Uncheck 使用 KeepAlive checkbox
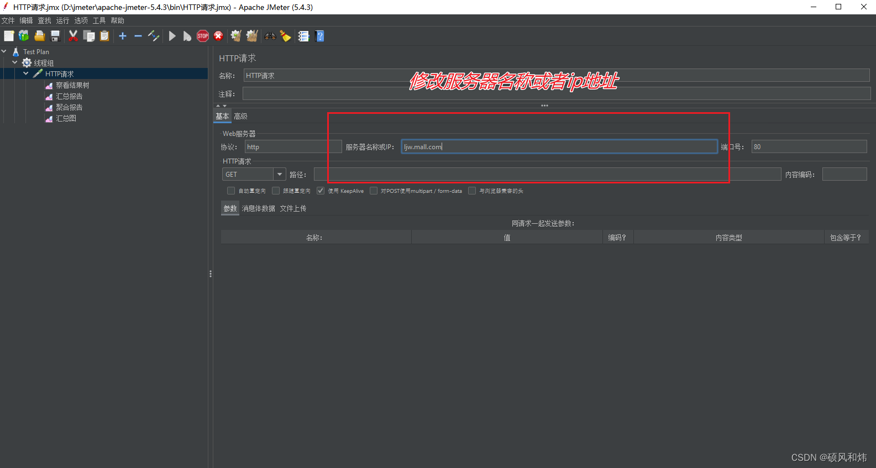876x468 pixels. click(321, 191)
